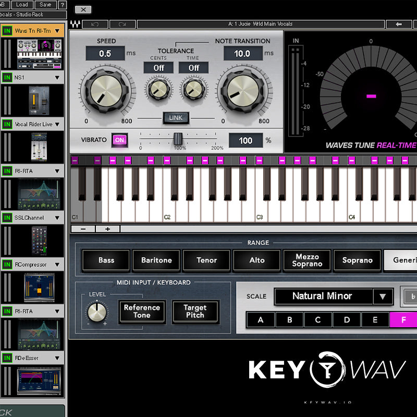Click the Waves logo icon in toolbar
Screen dimensions: 417x417
[76, 24]
